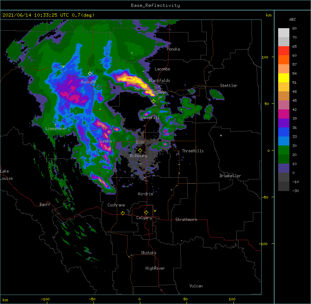Click the Blackfalds label

coord(159,81)
